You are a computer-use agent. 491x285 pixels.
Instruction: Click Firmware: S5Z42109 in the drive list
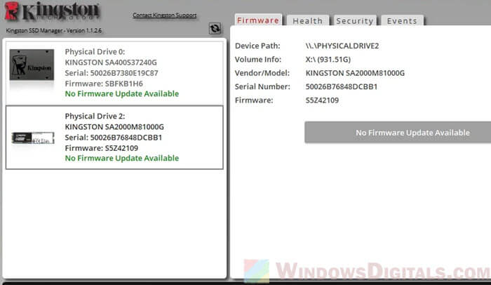pos(102,148)
